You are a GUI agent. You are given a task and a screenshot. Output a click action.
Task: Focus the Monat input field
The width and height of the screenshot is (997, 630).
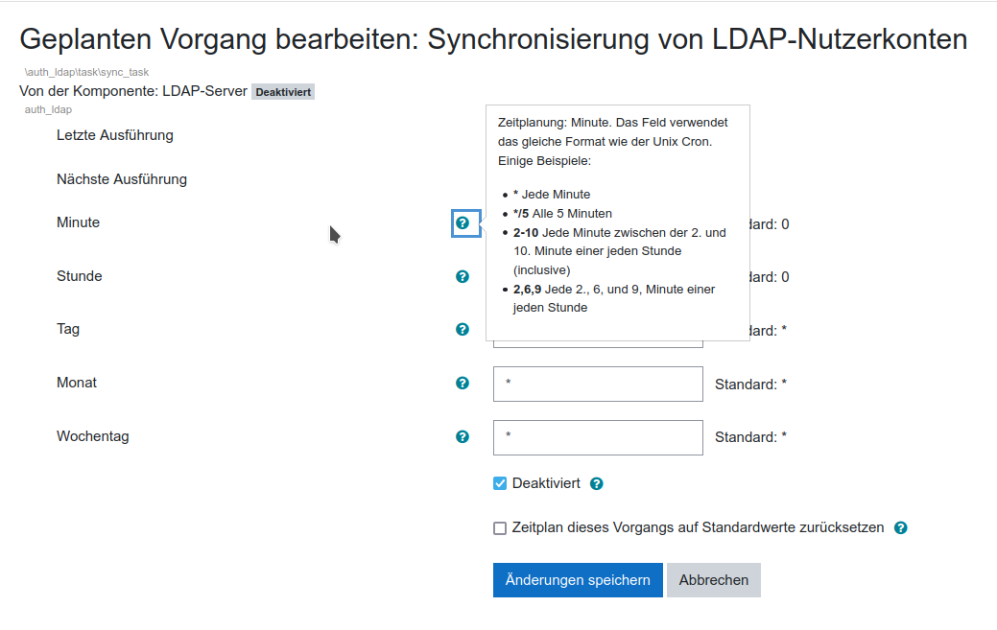tap(598, 384)
